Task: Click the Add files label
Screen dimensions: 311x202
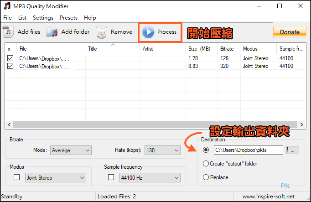Action: pyautogui.click(x=29, y=32)
